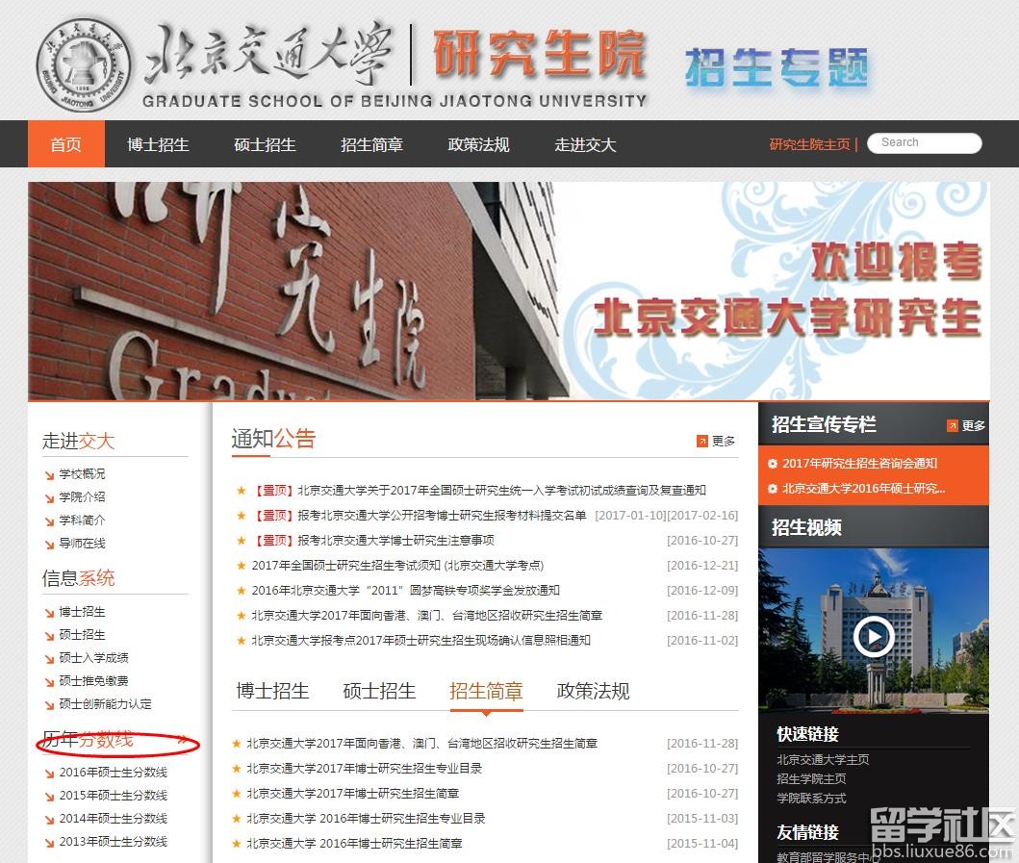Open the 2014年硕士生分数线 link
The height and width of the screenshot is (863, 1019).
pyautogui.click(x=114, y=819)
